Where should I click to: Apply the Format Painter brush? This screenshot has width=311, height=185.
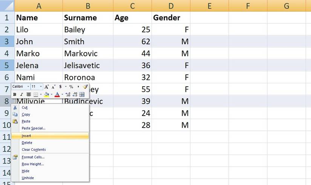85,87
